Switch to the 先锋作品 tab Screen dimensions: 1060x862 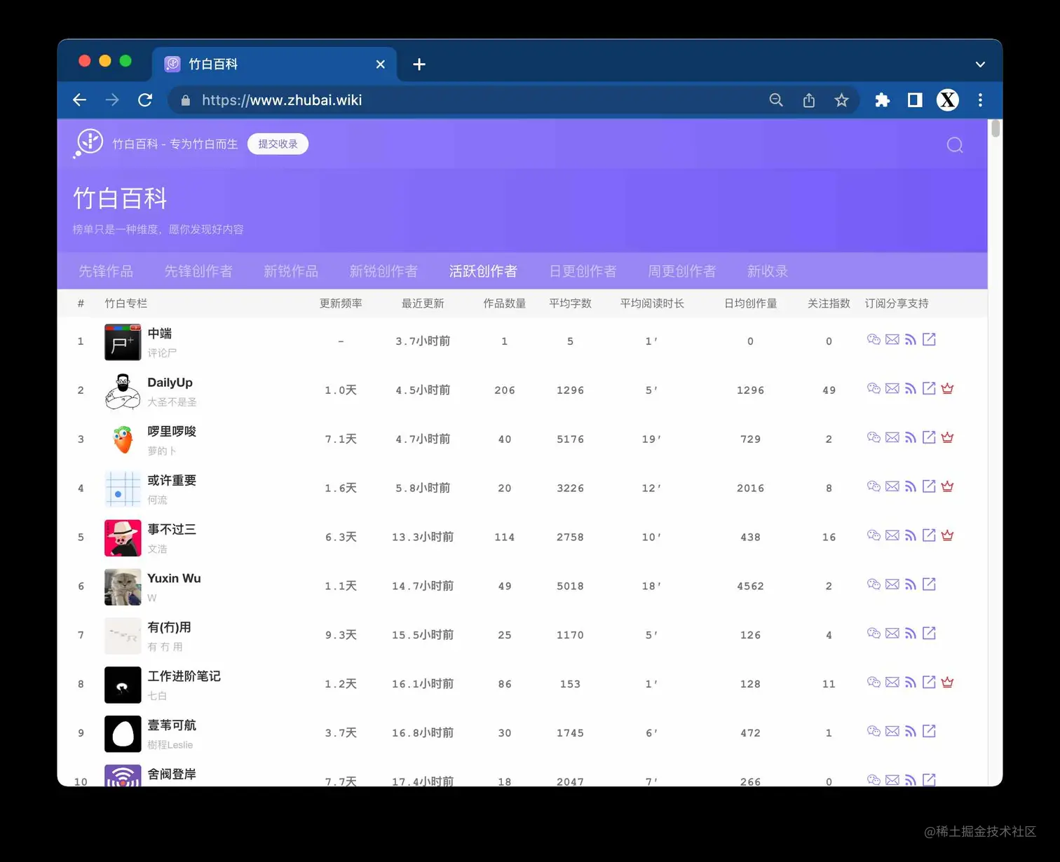click(106, 271)
